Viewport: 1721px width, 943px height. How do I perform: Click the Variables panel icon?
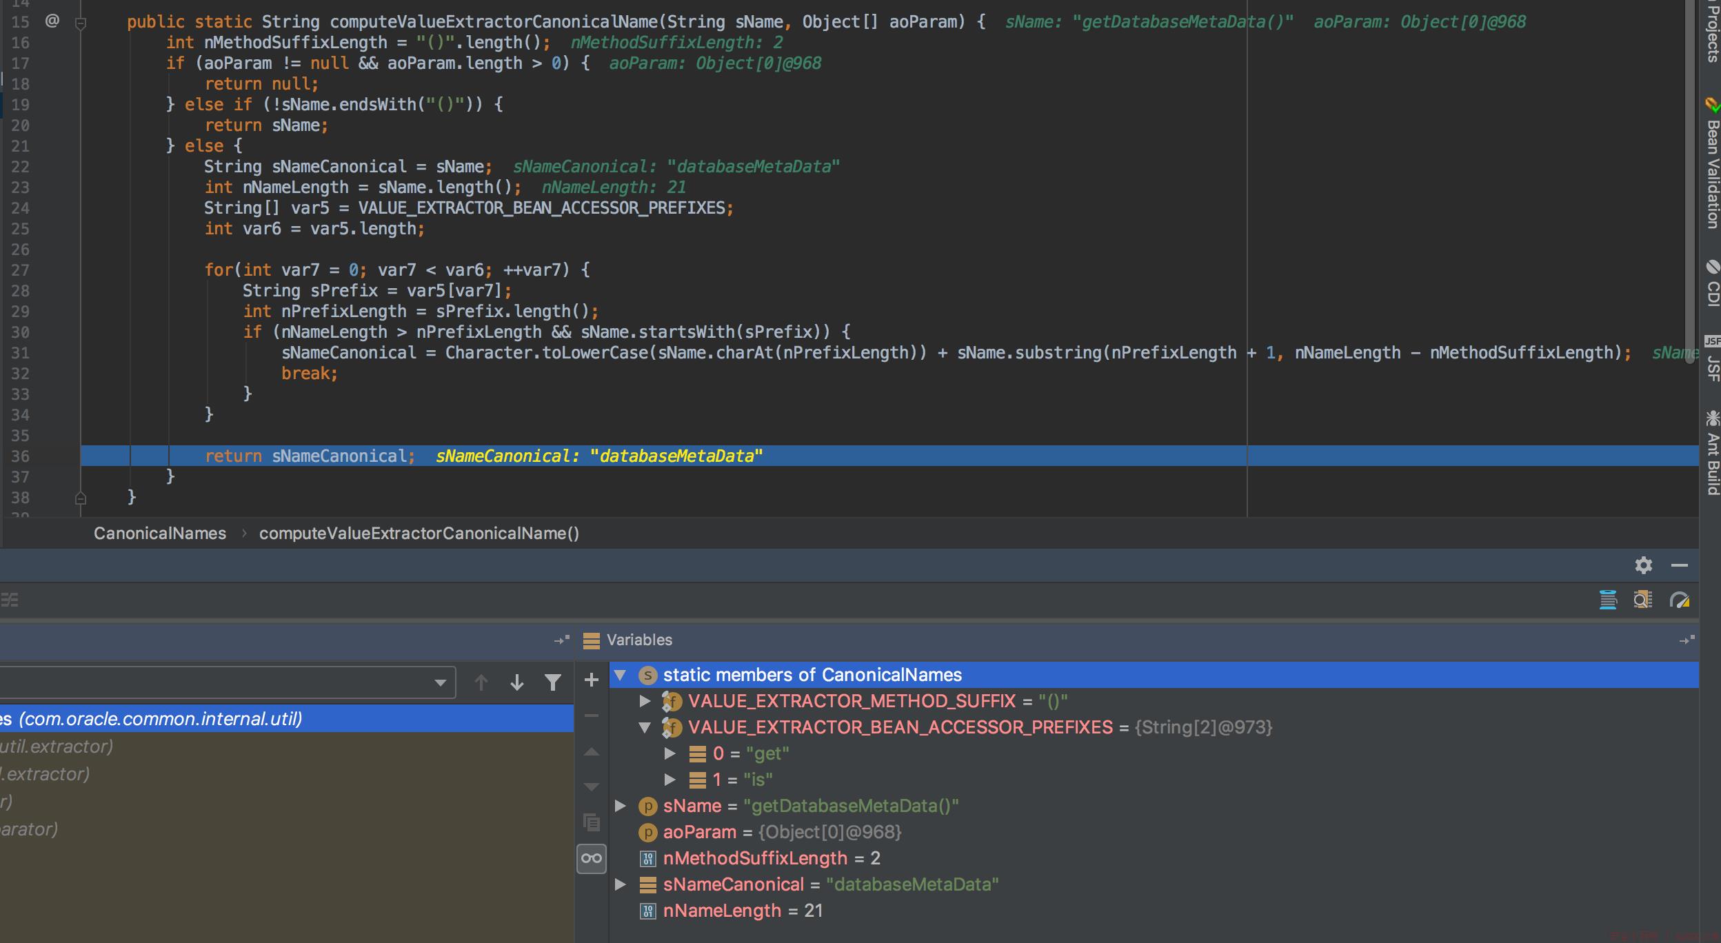[591, 640]
